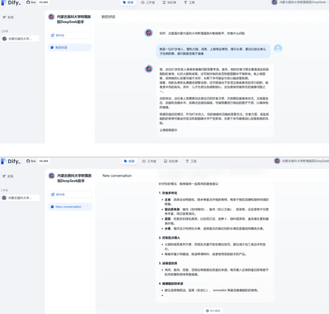
Task: Stop the response with 停止响应 button
Action: (x=213, y=311)
